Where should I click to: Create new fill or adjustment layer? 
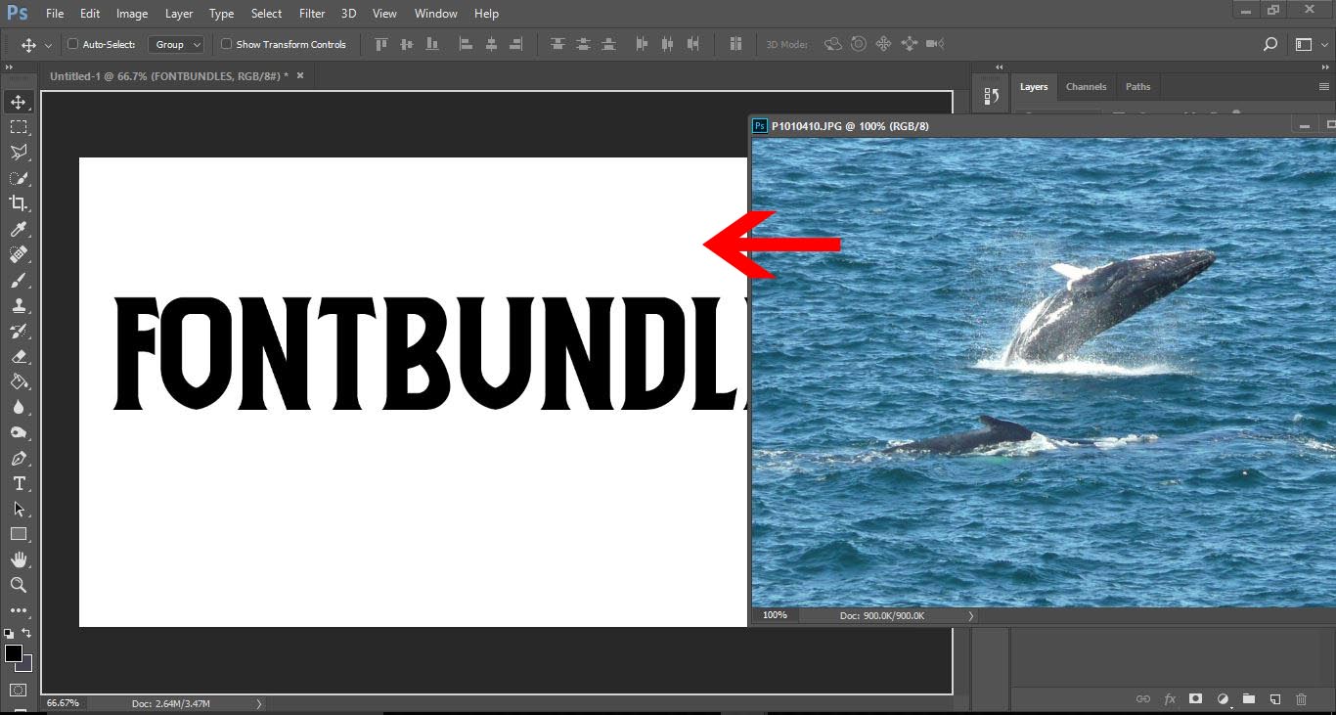point(1223,699)
